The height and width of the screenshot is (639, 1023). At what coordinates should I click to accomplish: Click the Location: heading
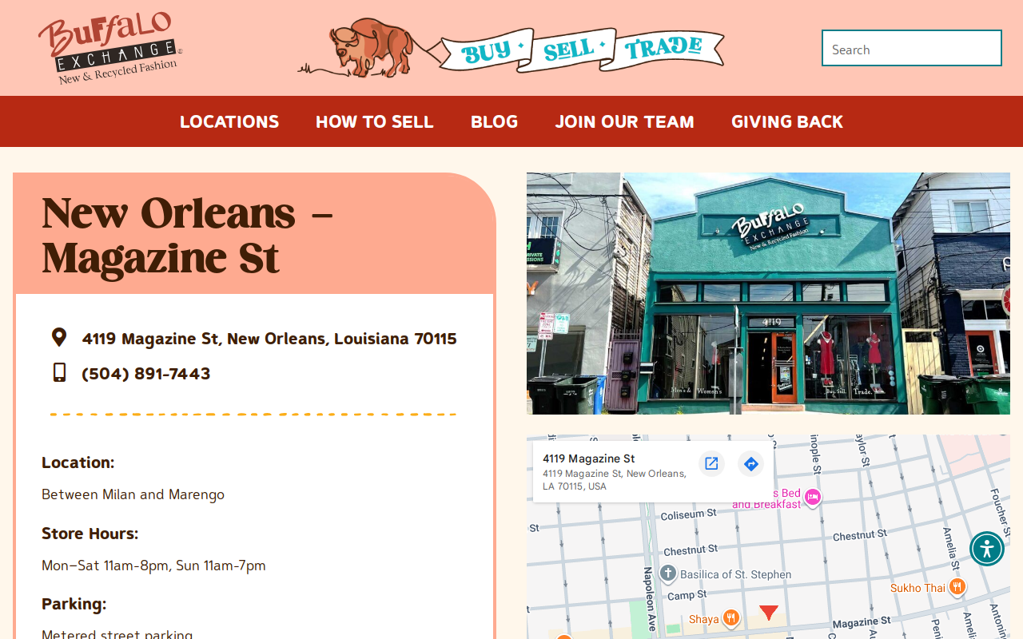point(78,462)
